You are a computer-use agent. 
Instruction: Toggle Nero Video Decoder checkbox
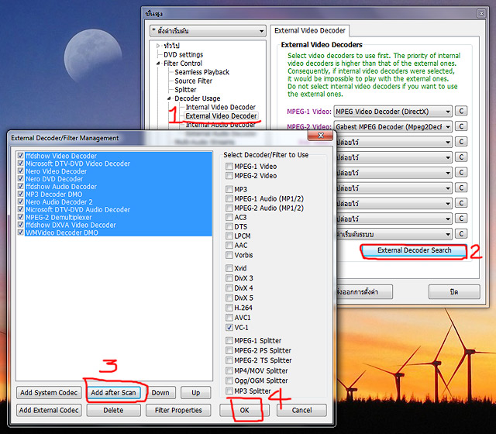(21, 170)
